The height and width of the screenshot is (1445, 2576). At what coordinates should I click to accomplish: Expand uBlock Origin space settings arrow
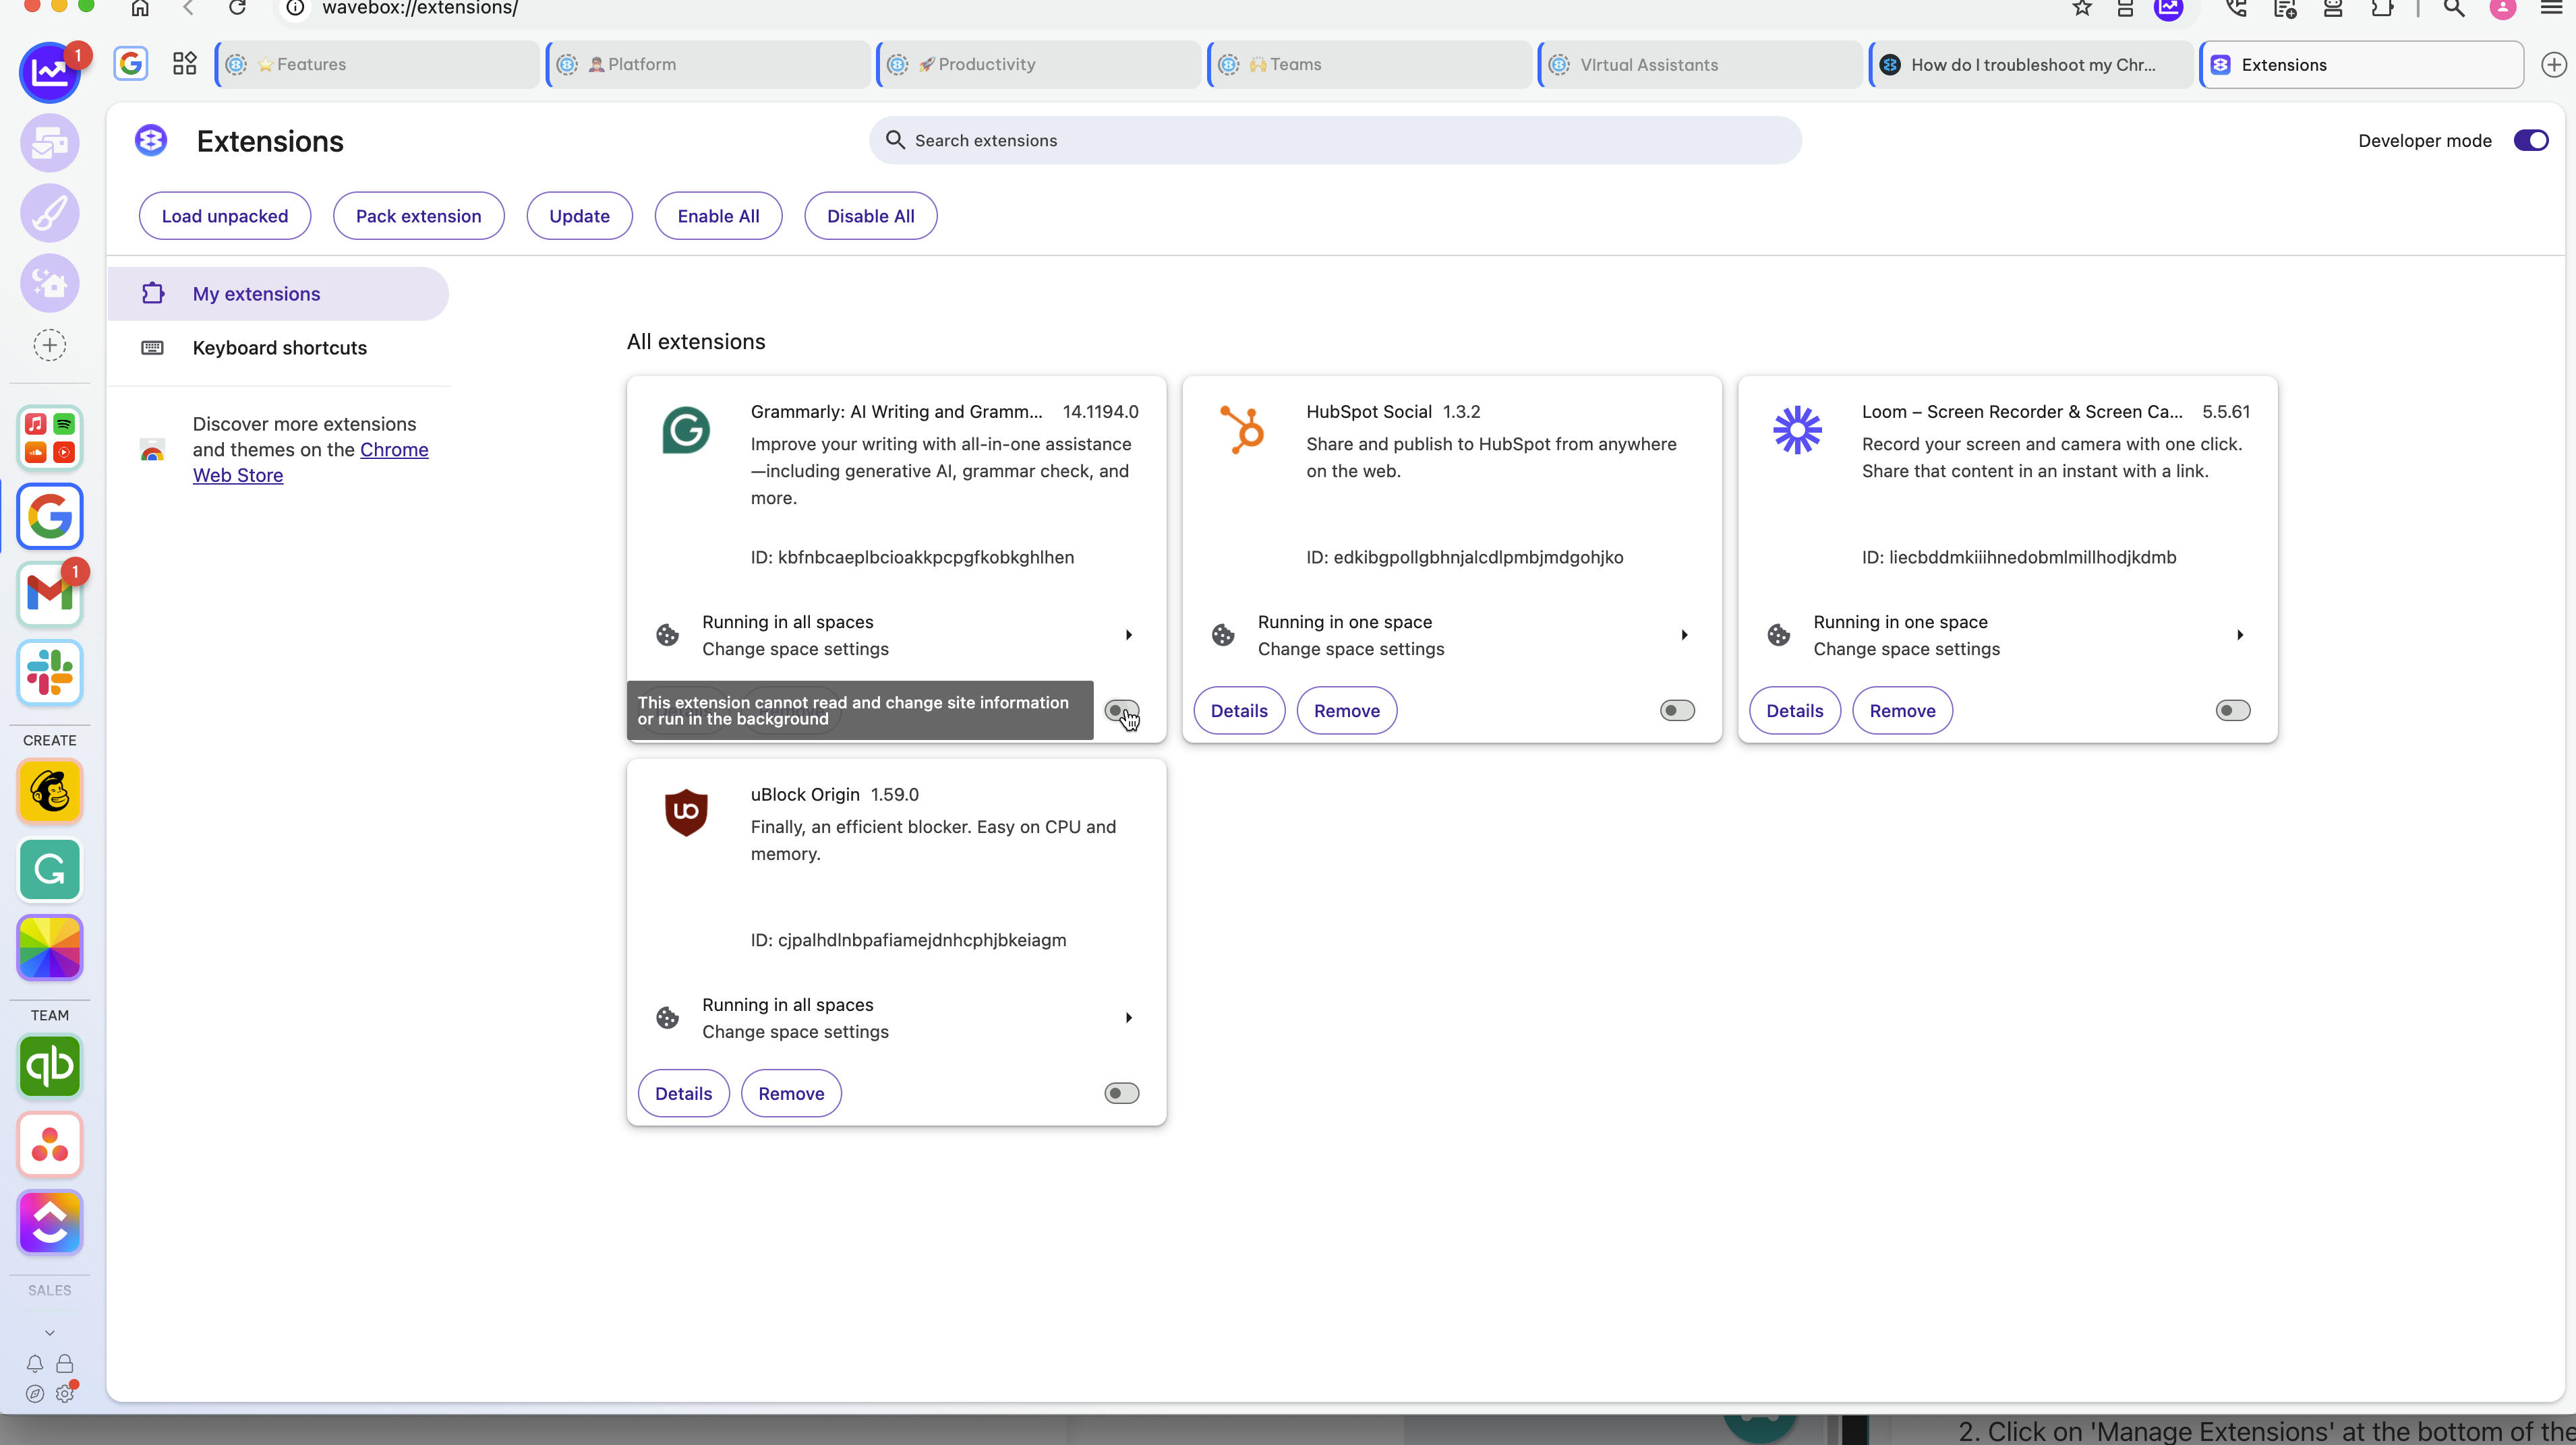(1128, 1017)
